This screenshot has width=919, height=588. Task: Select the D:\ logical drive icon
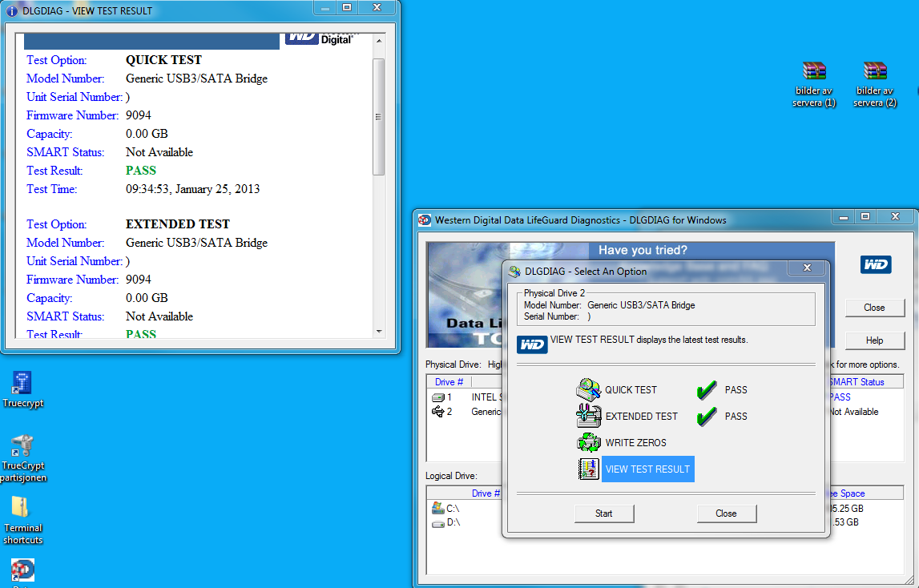coord(437,523)
